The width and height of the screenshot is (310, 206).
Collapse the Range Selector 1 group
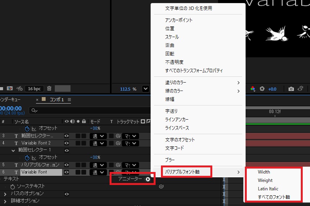point(13,150)
